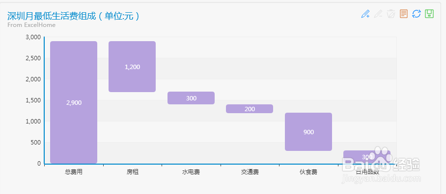Click the 总费用 bar labeled 2,900
The width and height of the screenshot is (446, 194).
pyautogui.click(x=74, y=102)
